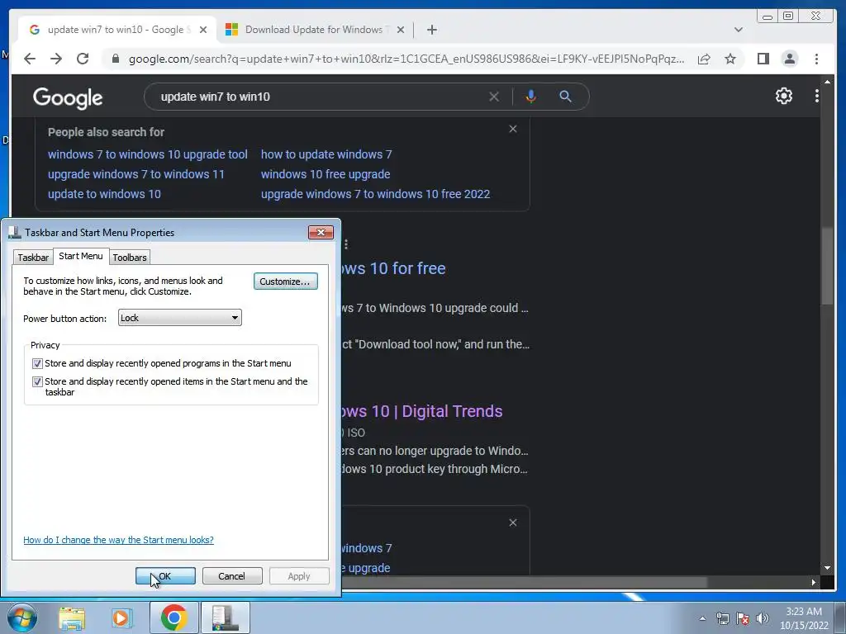Open Chrome's side panel icon
This screenshot has width=846, height=634.
point(763,59)
